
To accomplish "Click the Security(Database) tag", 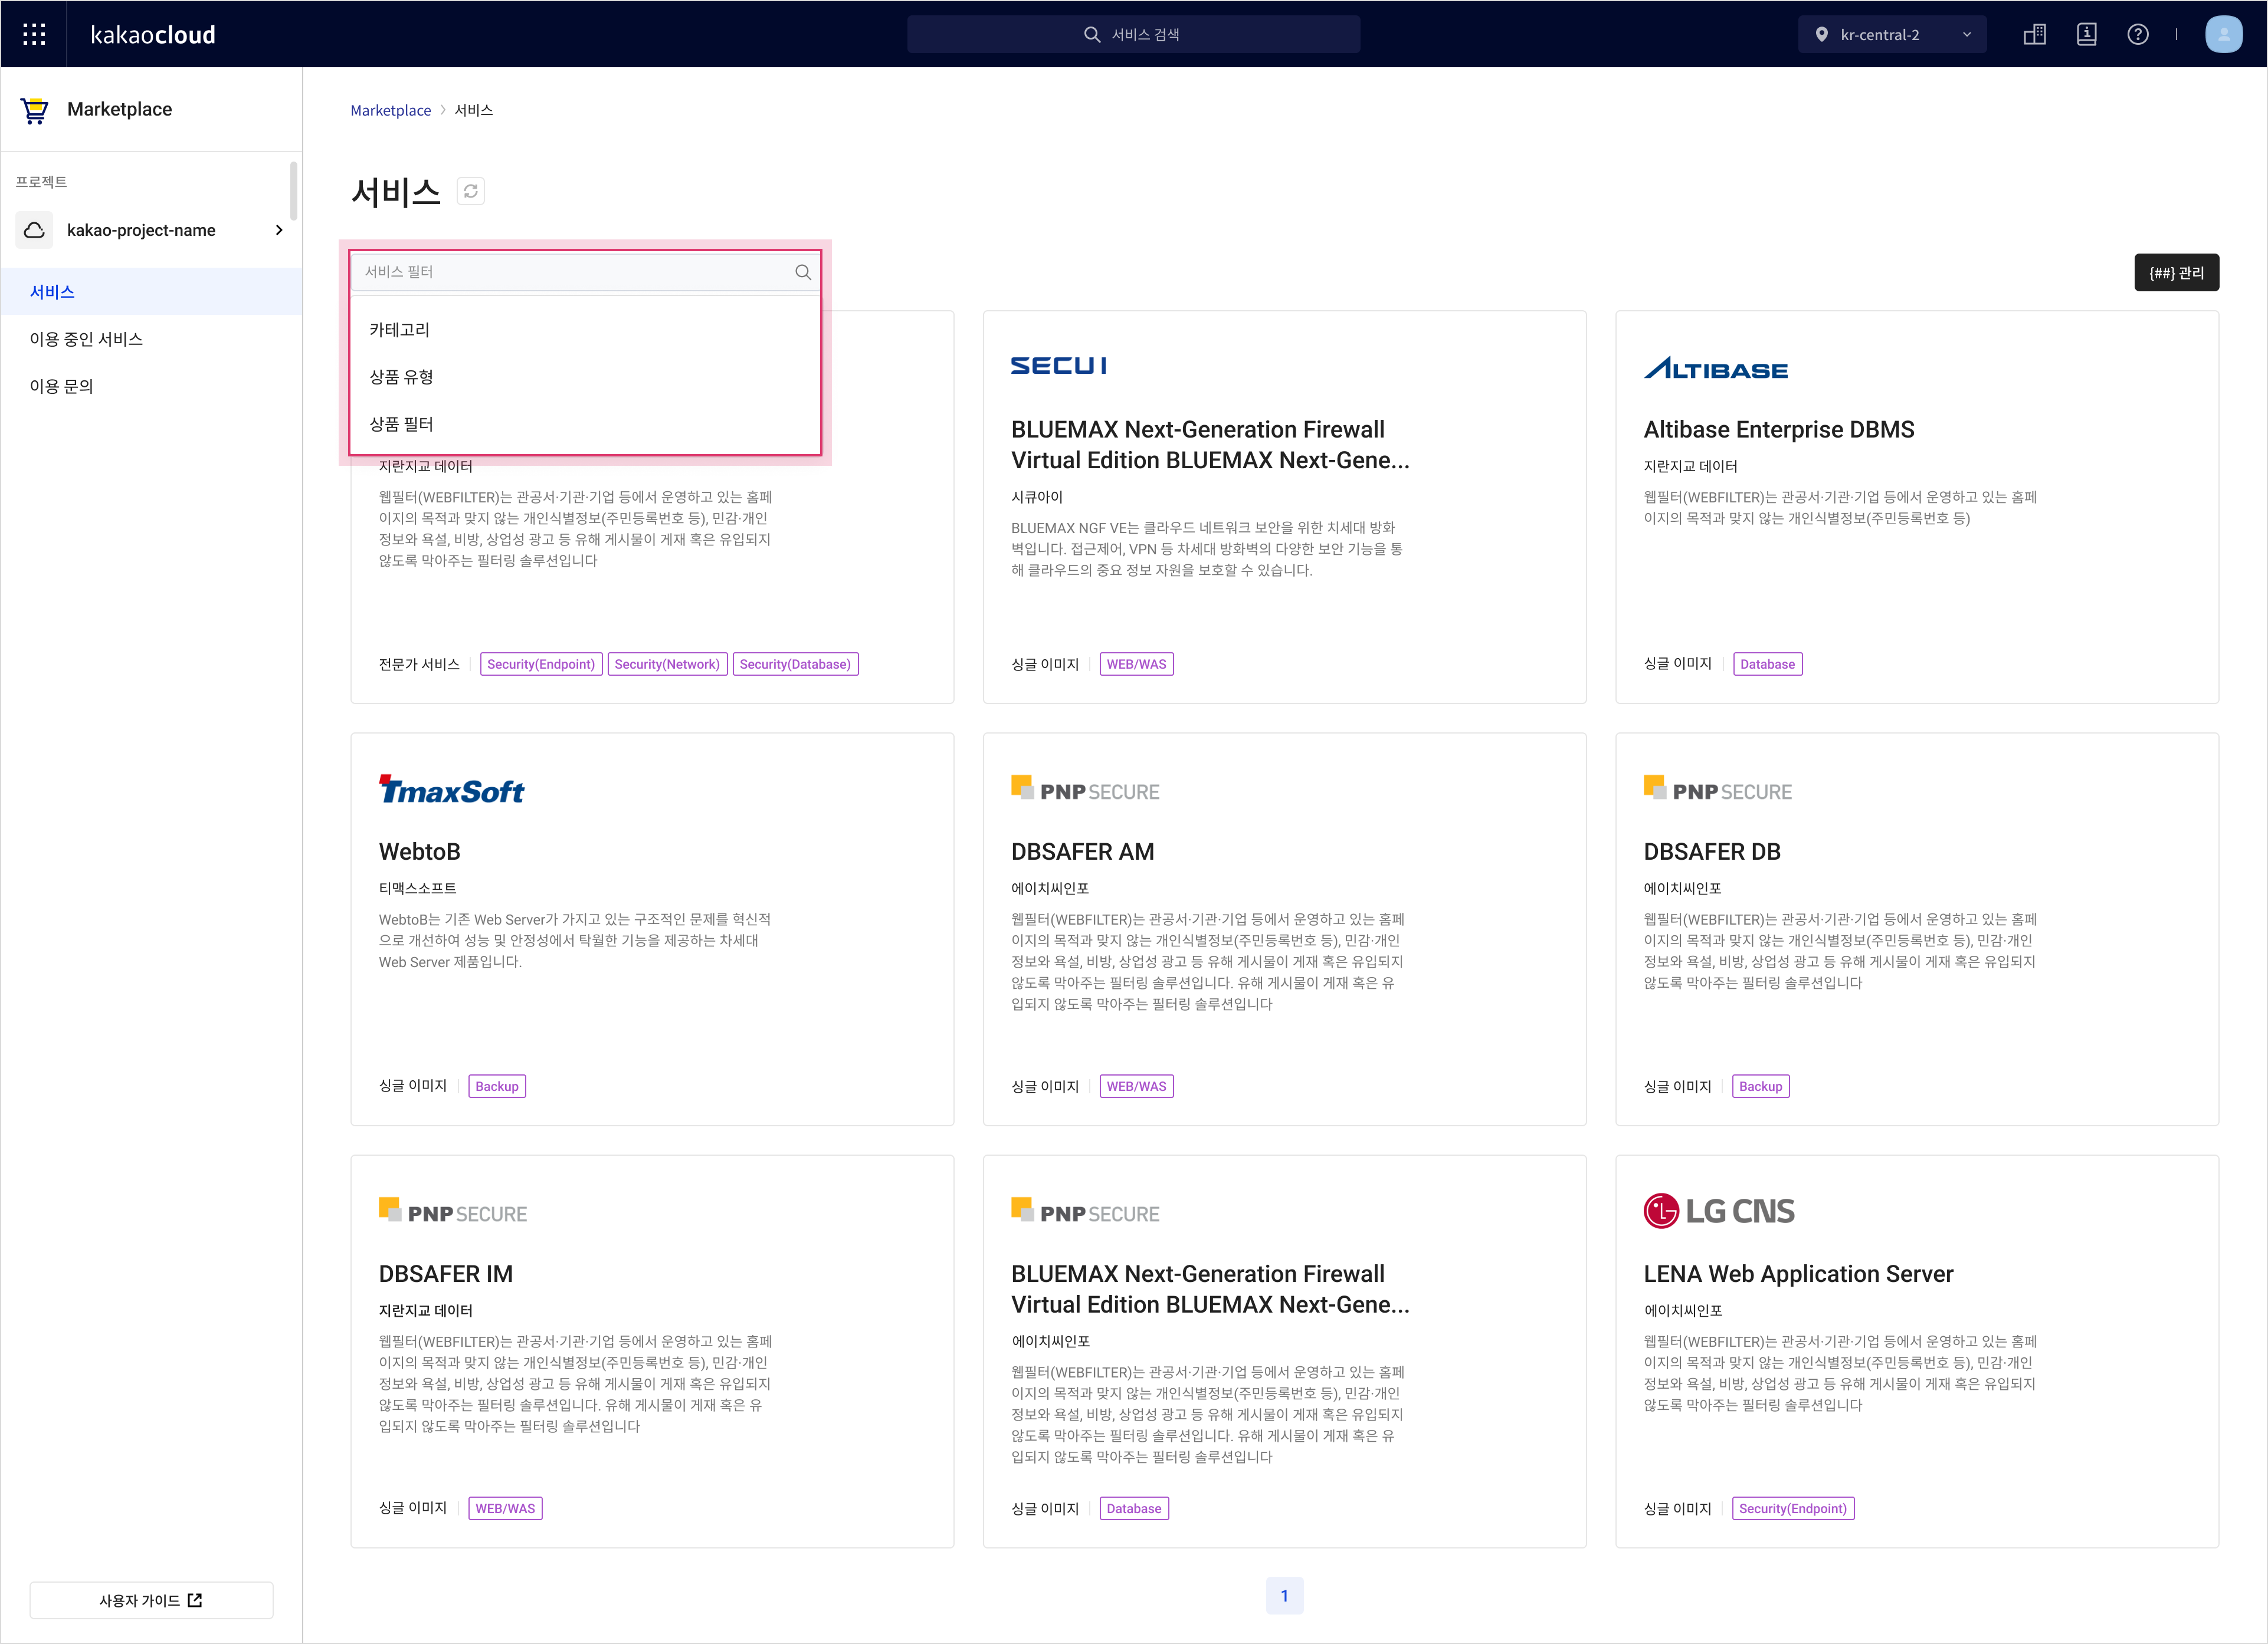I will [795, 663].
